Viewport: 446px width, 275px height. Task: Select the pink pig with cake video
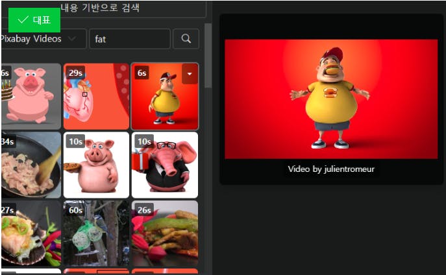31,96
